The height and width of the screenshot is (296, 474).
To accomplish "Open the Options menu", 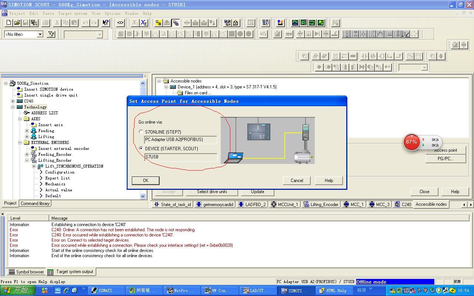I will point(113,13).
